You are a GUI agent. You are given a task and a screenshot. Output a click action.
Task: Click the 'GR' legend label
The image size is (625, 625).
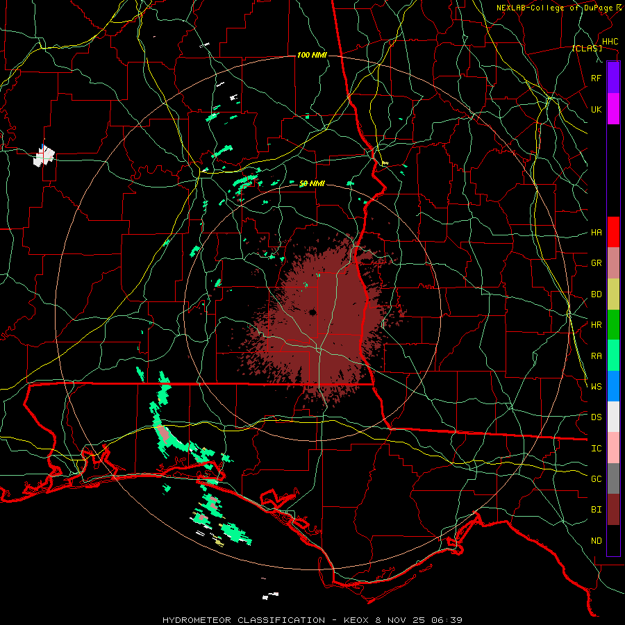tap(597, 263)
